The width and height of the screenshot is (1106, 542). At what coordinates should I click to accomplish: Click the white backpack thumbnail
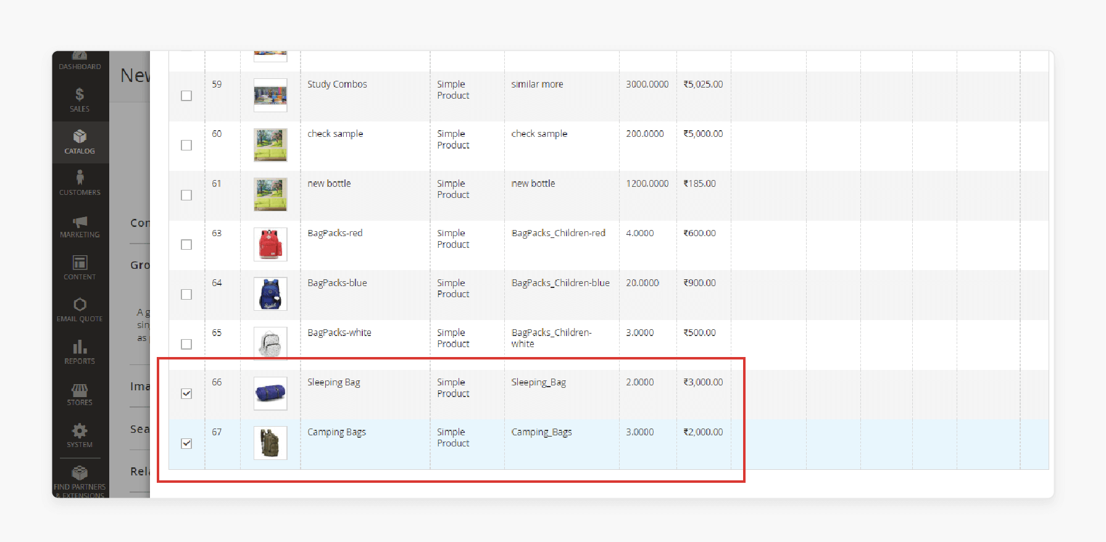pos(270,344)
